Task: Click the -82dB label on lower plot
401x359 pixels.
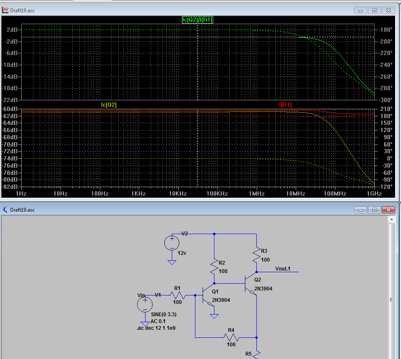Action: click(10, 187)
